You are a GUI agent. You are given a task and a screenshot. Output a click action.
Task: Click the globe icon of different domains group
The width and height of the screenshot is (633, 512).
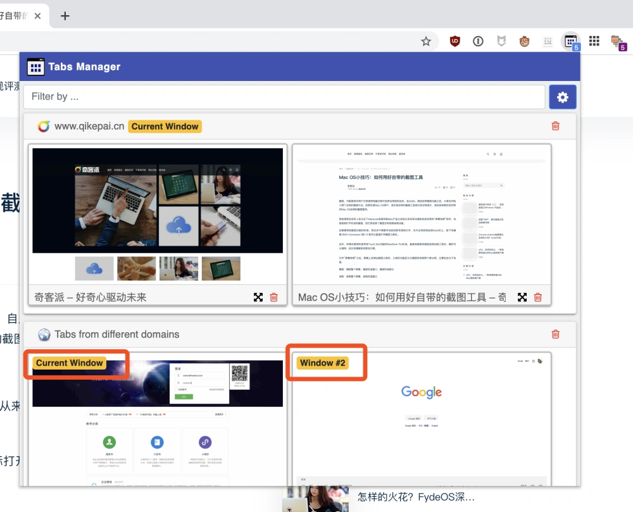coord(44,334)
